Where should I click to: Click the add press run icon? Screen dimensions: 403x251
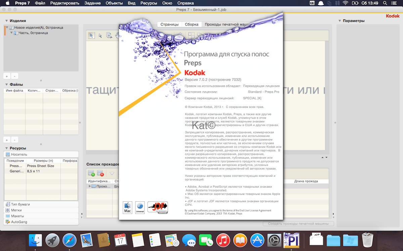point(91,173)
